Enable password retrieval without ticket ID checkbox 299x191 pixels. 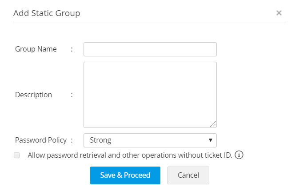coord(17,155)
